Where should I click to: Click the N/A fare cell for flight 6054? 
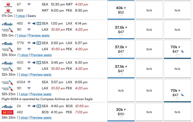121,91
